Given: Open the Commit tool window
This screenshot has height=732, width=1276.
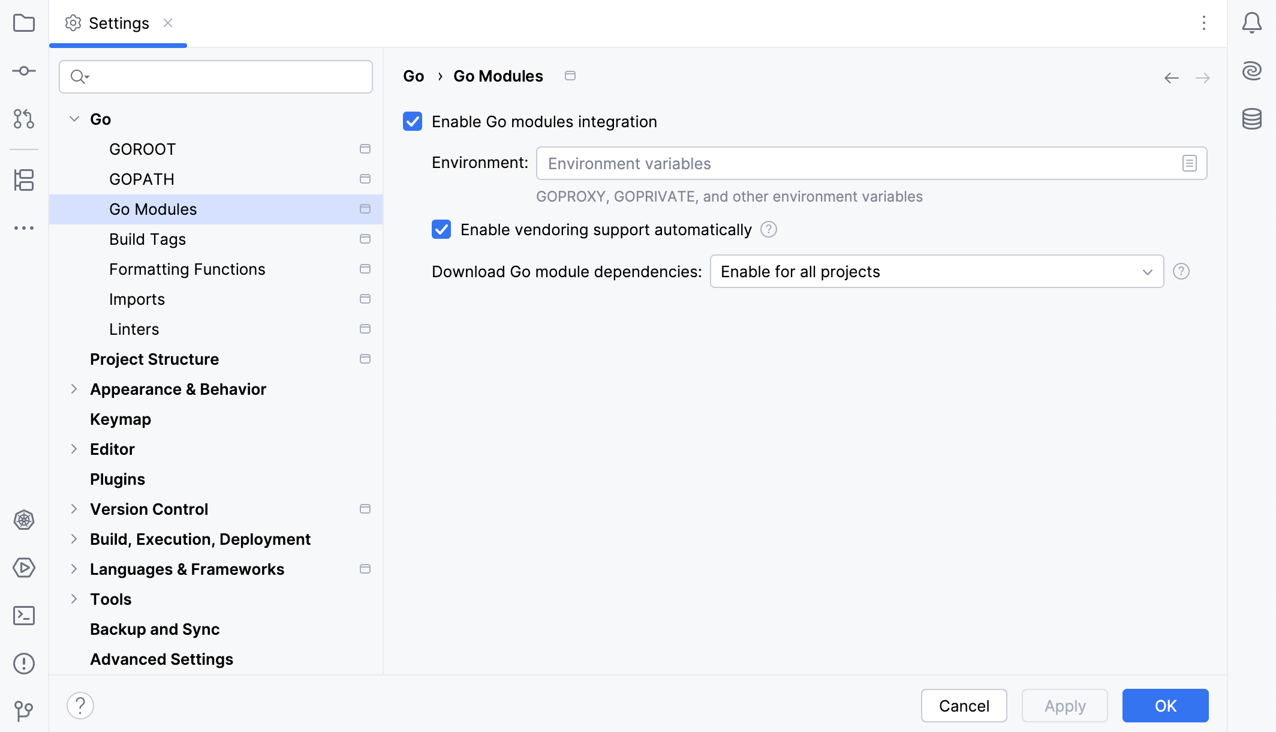Looking at the screenshot, I should [x=24, y=70].
